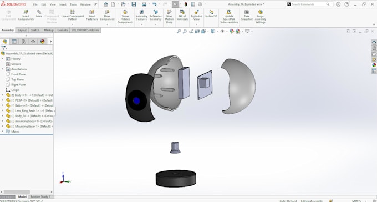Open the Edit menu

43,4
